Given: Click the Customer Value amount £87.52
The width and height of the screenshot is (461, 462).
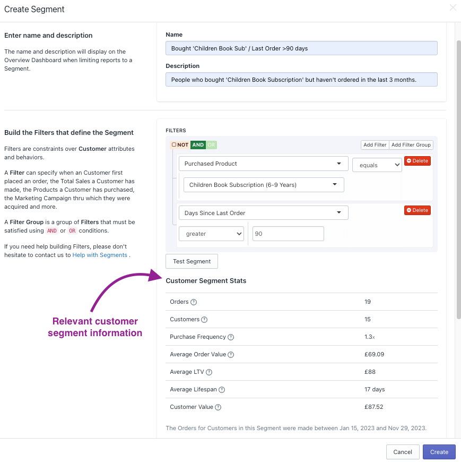Looking at the screenshot, I should pos(374,407).
